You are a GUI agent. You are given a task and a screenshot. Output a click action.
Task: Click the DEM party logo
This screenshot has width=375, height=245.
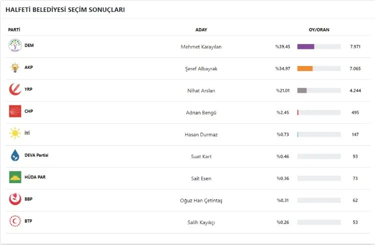(15, 46)
